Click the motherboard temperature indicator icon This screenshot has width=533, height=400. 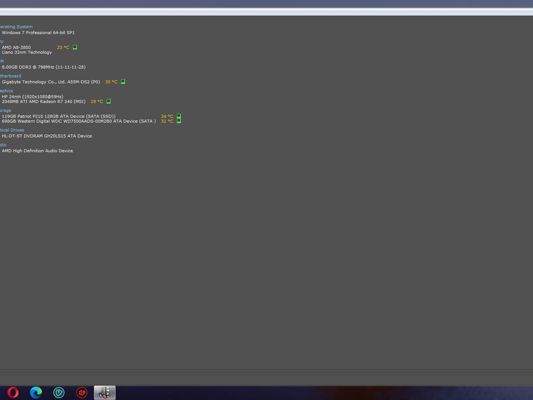[x=123, y=82]
